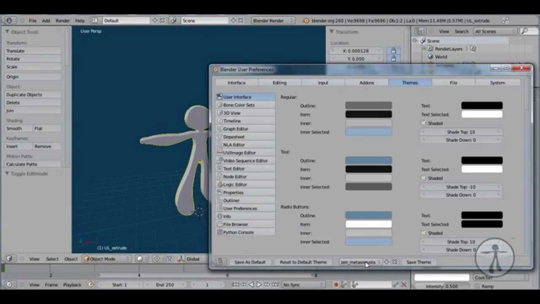540x304 pixels.
Task: Jump to previous keyframe
Action: click(243, 285)
